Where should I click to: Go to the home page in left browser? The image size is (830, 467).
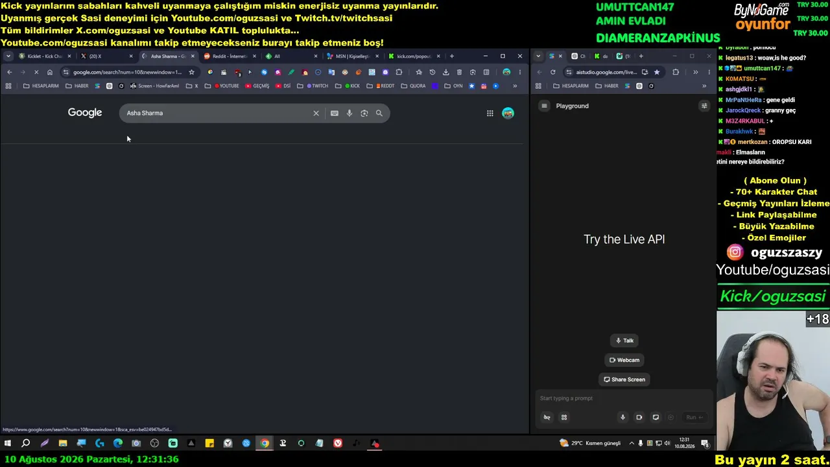pos(50,72)
